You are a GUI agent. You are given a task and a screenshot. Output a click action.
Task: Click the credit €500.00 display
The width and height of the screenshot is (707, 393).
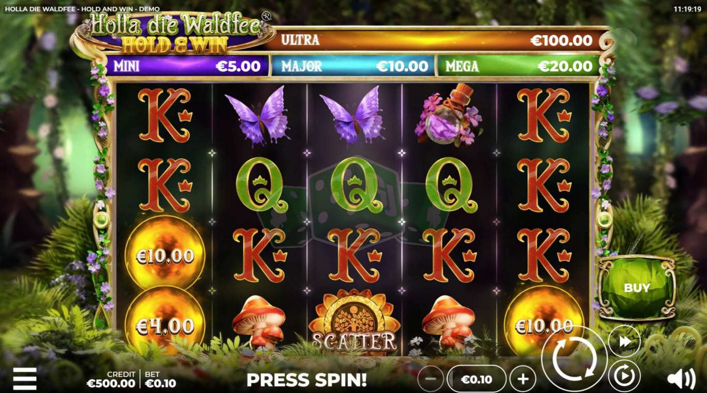pyautogui.click(x=111, y=380)
